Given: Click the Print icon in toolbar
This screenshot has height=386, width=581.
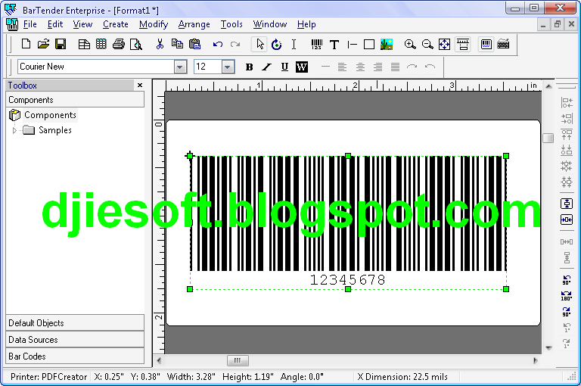Looking at the screenshot, I should click(119, 44).
